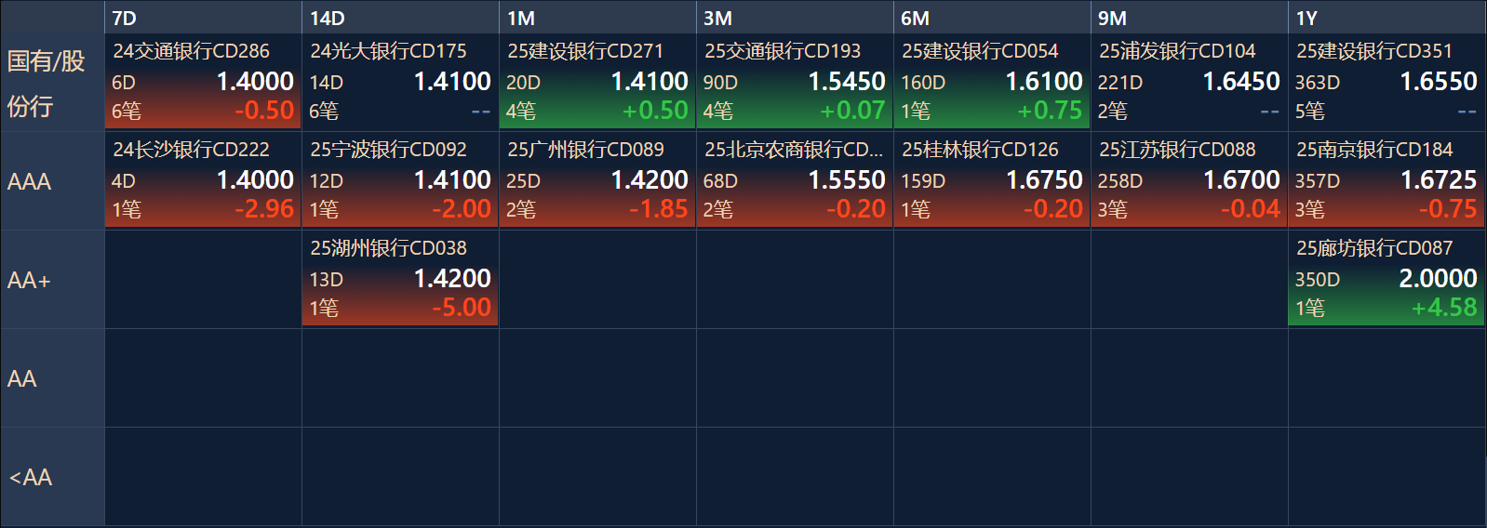
Task: Select the 9M column header
Action: point(1189,18)
